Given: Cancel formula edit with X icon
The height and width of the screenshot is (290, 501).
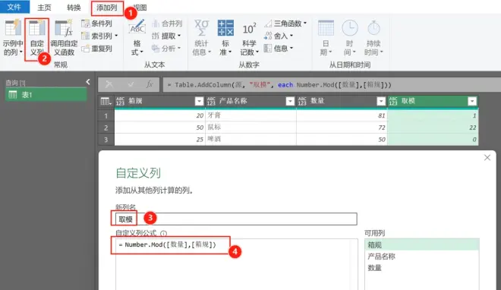Looking at the screenshot, I should pyautogui.click(x=109, y=84).
